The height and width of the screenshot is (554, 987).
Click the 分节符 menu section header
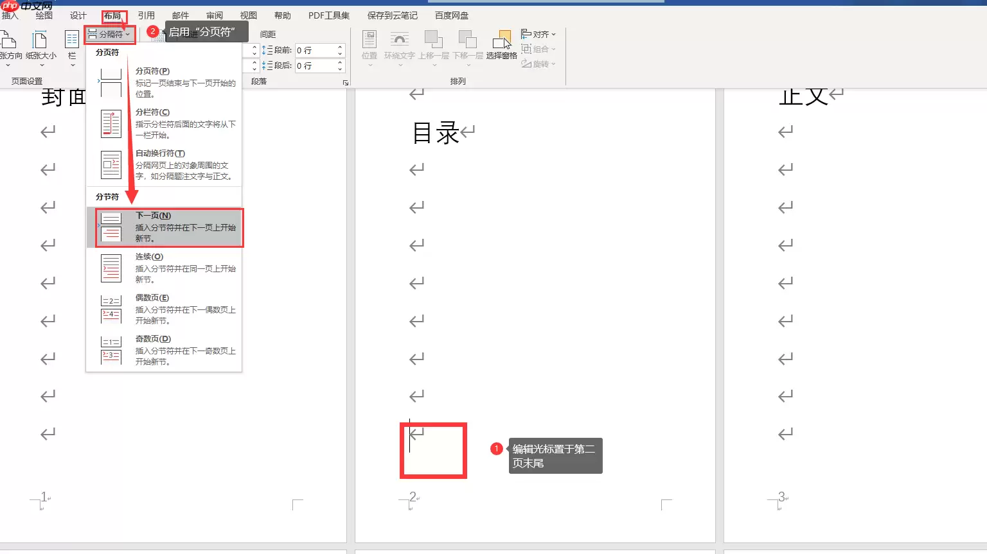107,196
